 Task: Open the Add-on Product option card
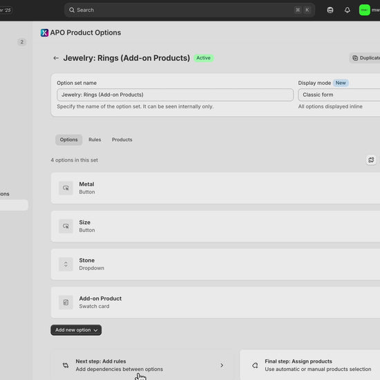(x=215, y=303)
